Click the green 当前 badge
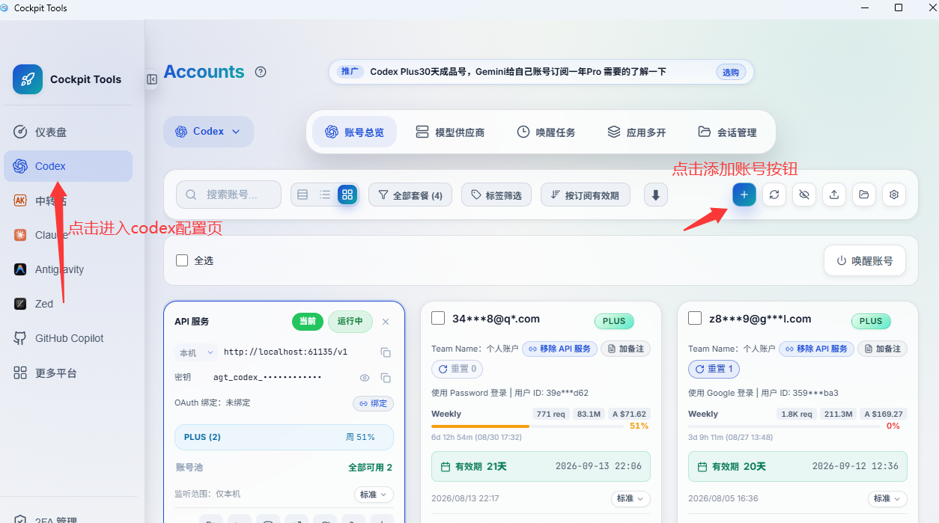 click(308, 322)
